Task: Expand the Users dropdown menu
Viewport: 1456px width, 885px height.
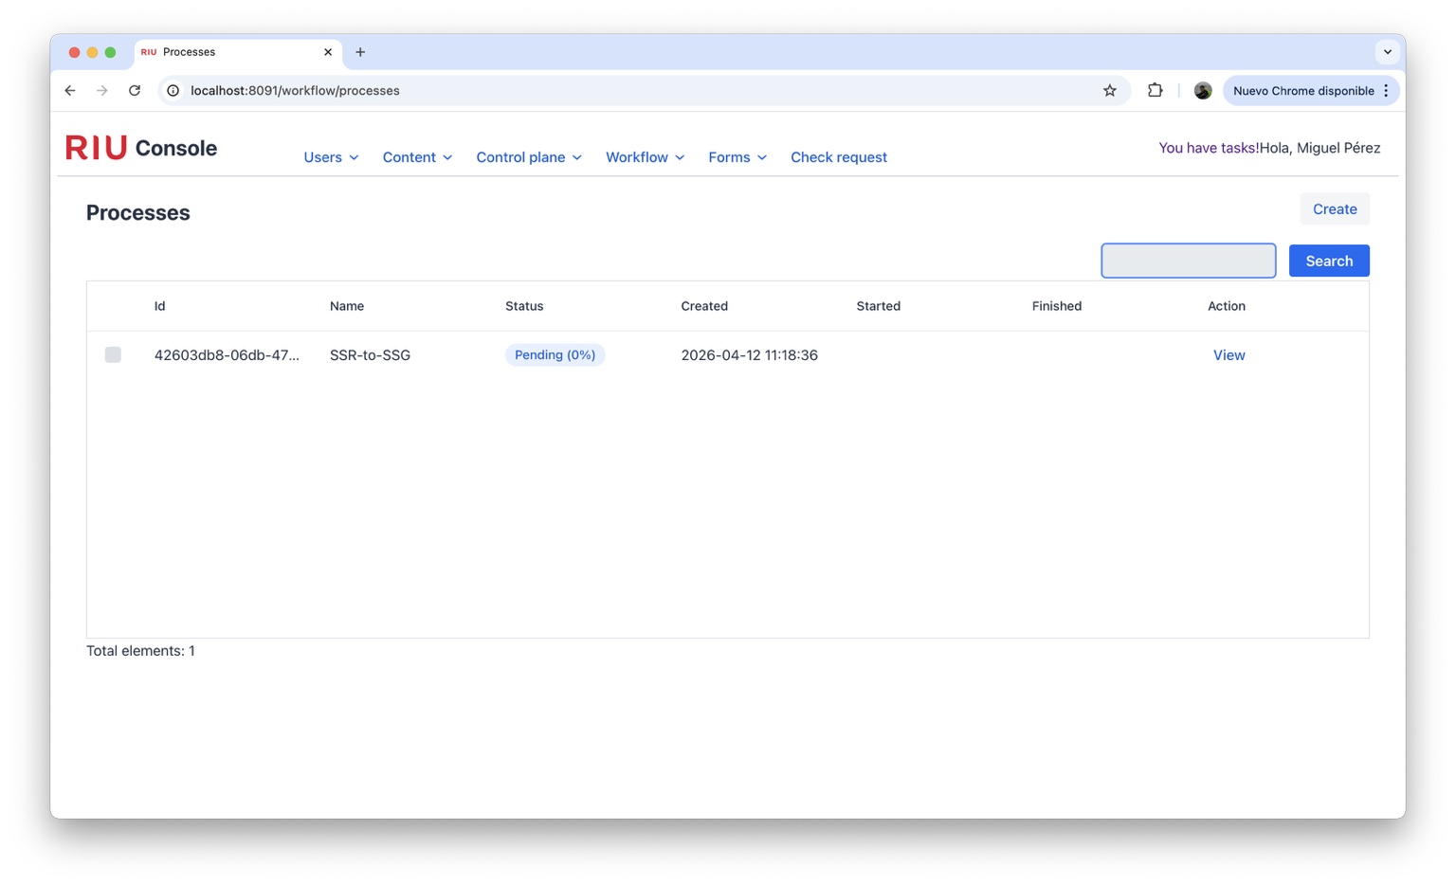Action: point(331,157)
